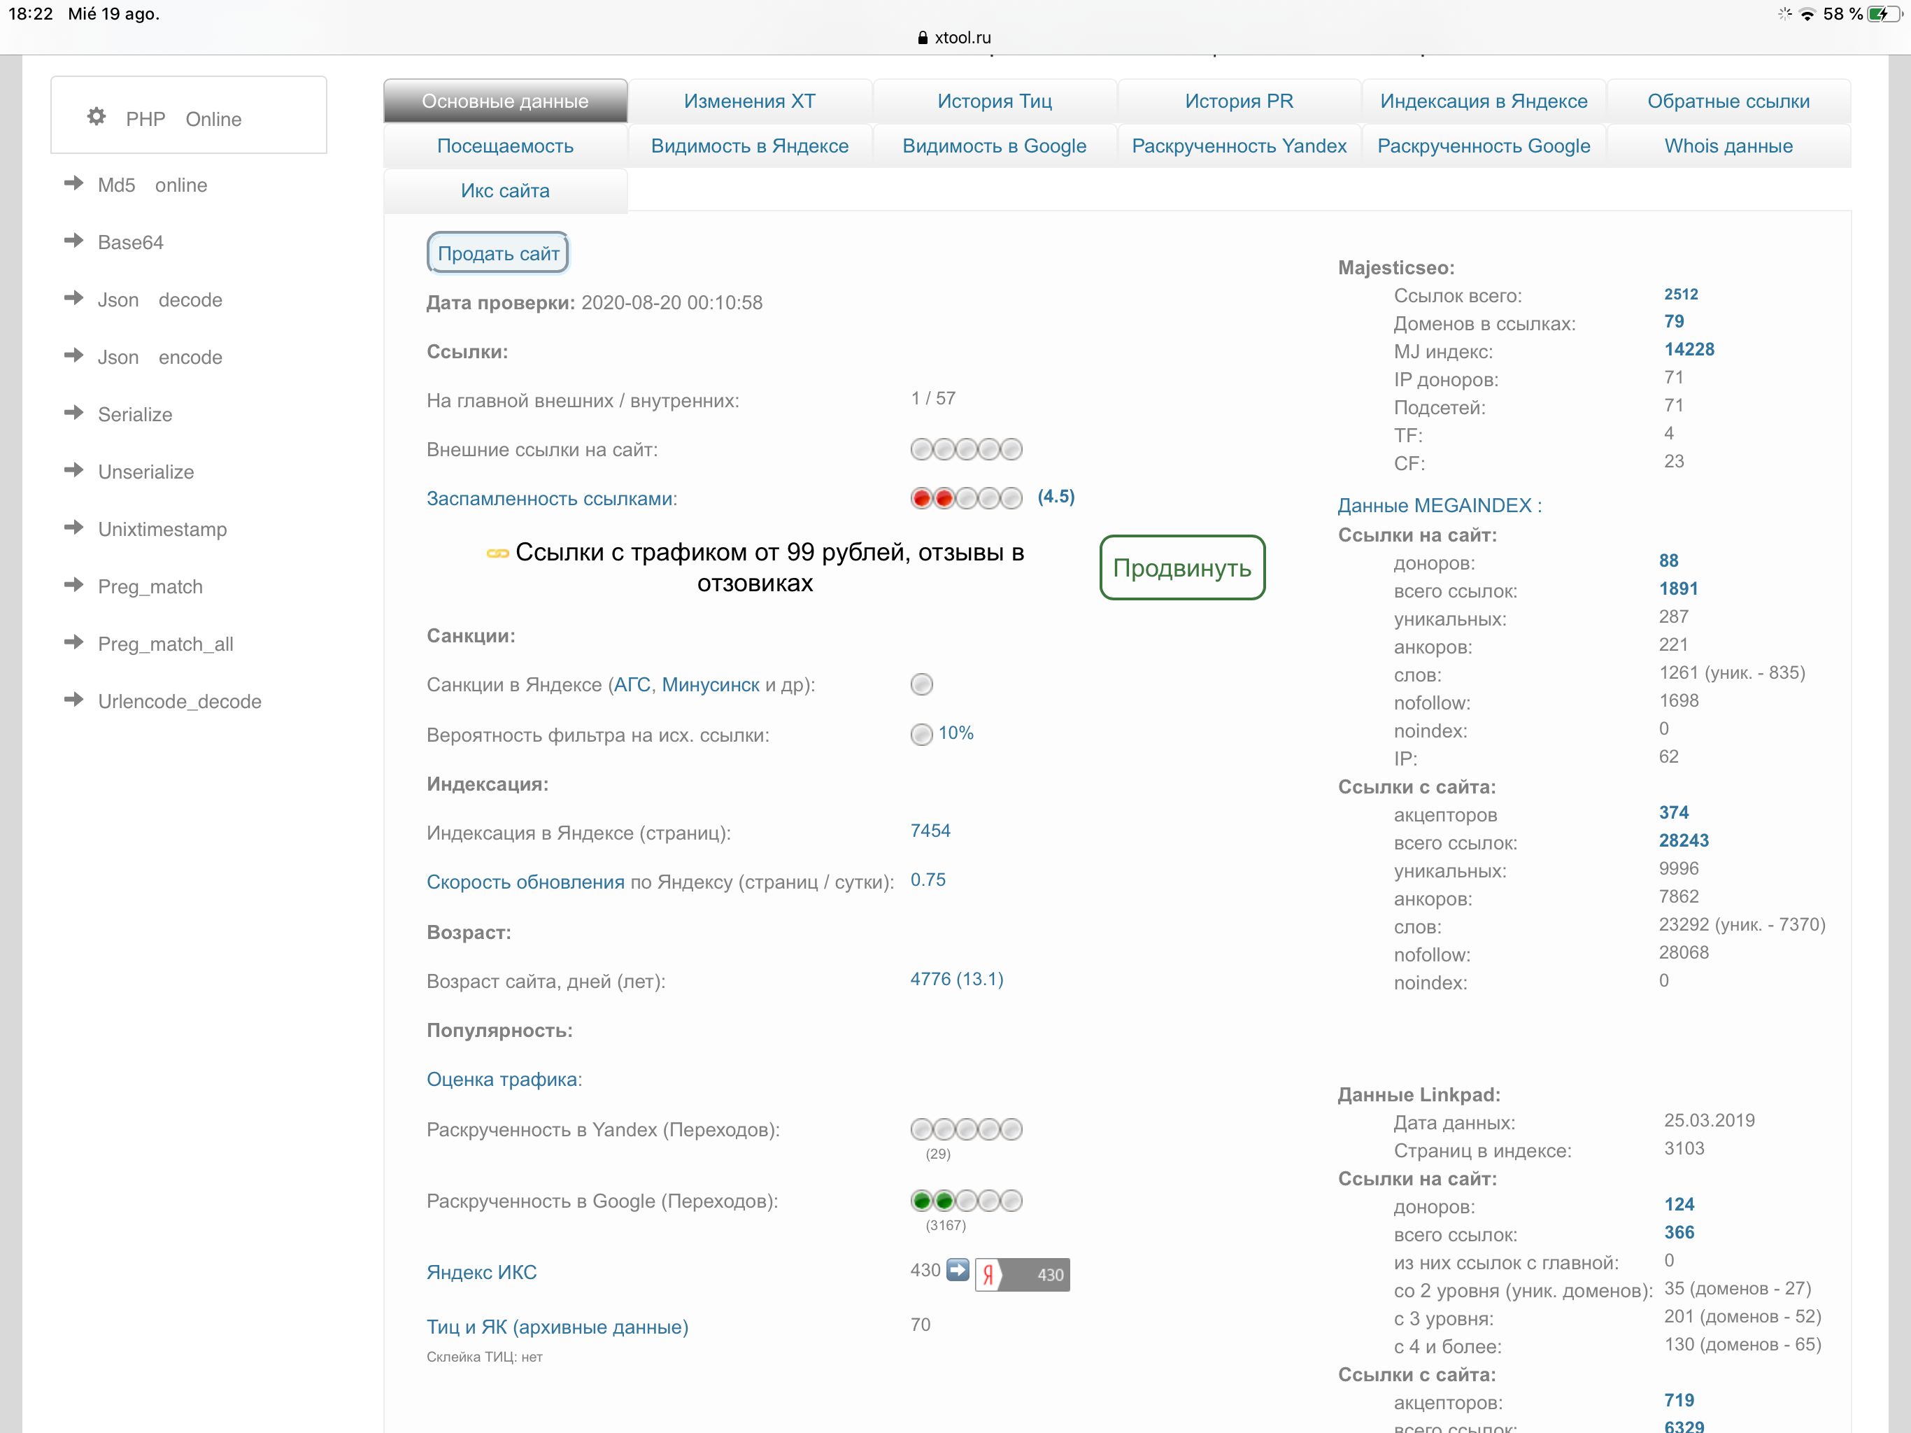Image resolution: width=1911 pixels, height=1433 pixels.
Task: Click the arrow icon next to Md5 online
Action: pos(74,183)
